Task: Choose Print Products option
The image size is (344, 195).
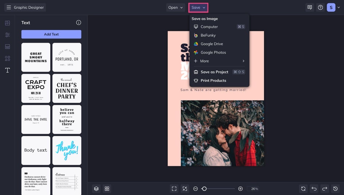Action: (x=219, y=81)
